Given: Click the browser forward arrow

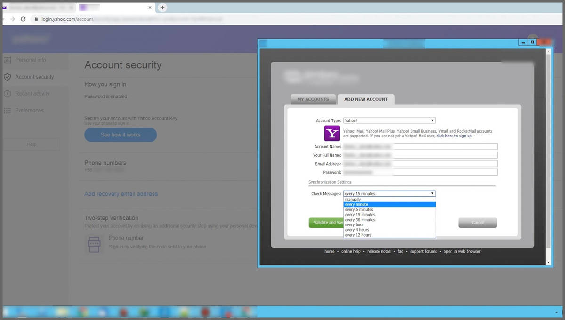Looking at the screenshot, I should point(12,19).
